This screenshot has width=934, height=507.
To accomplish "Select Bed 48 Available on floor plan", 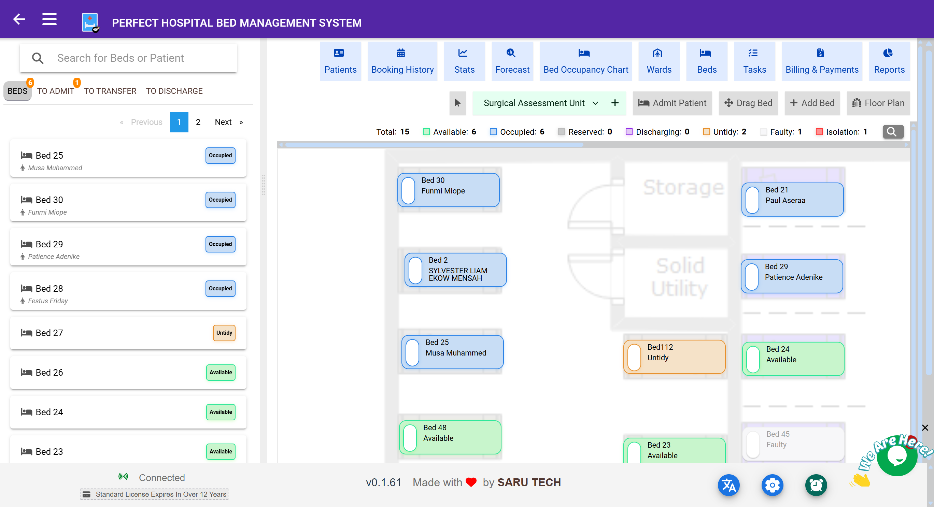I will coord(450,437).
